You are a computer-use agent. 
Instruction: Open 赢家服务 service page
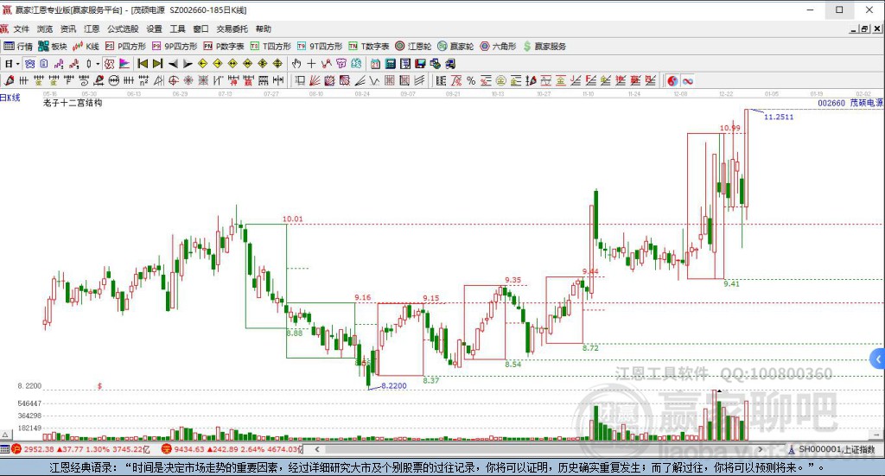544,47
